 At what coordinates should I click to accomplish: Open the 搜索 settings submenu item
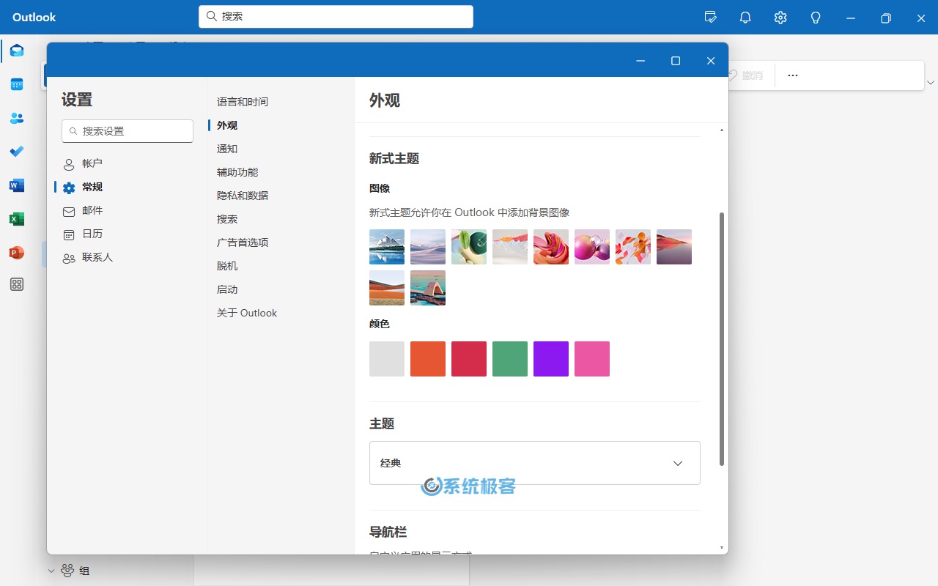227,219
